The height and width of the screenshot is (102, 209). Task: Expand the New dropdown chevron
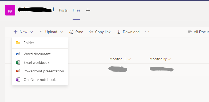click(x=31, y=32)
